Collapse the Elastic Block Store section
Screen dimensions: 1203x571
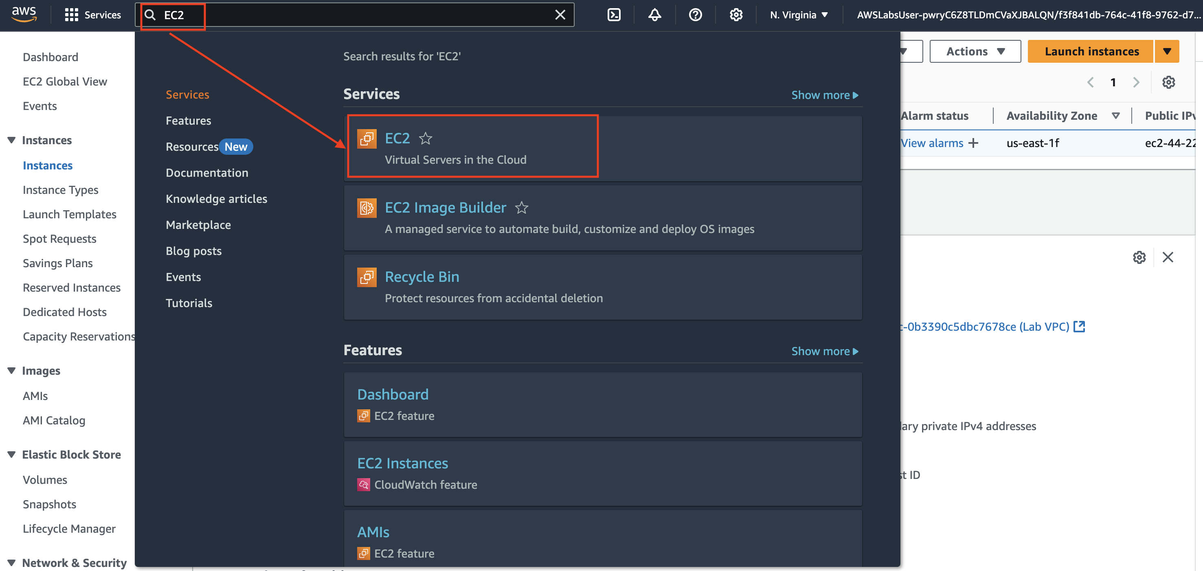click(12, 454)
